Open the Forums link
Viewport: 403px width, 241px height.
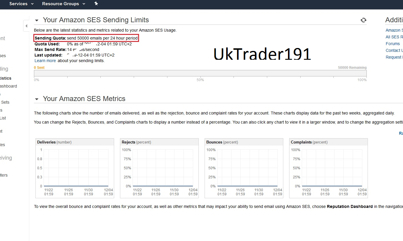click(393, 44)
